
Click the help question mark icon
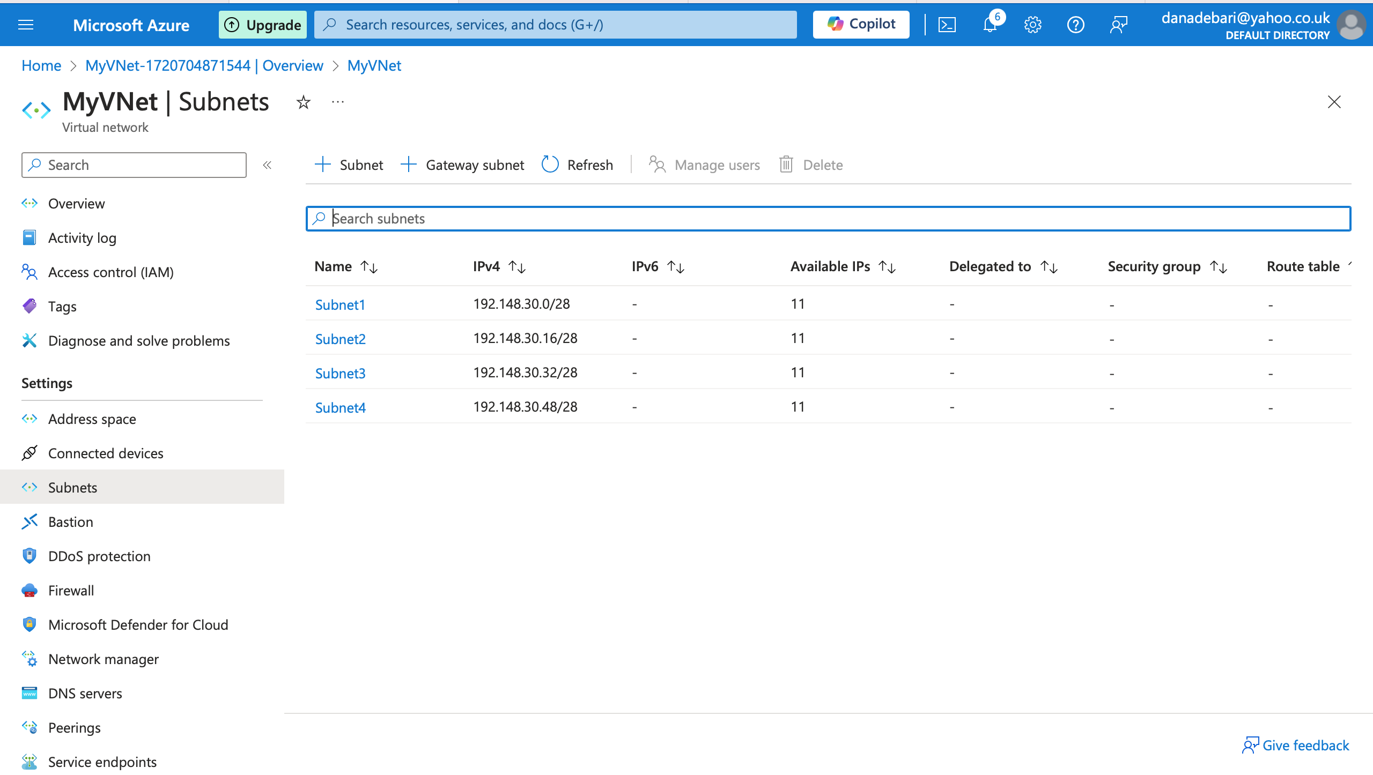coord(1075,25)
